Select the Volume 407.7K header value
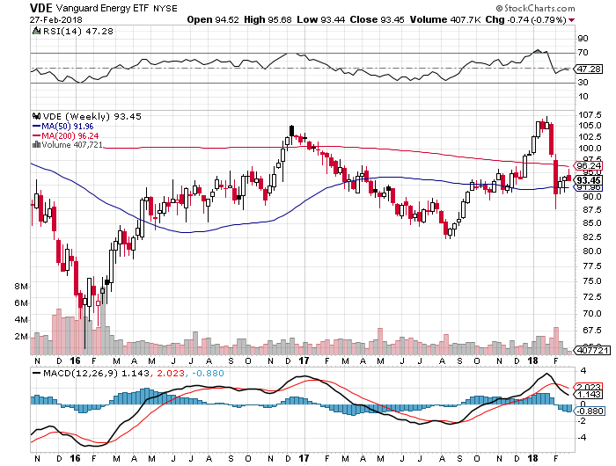Screen dimensions: 616x466 pos(445,19)
